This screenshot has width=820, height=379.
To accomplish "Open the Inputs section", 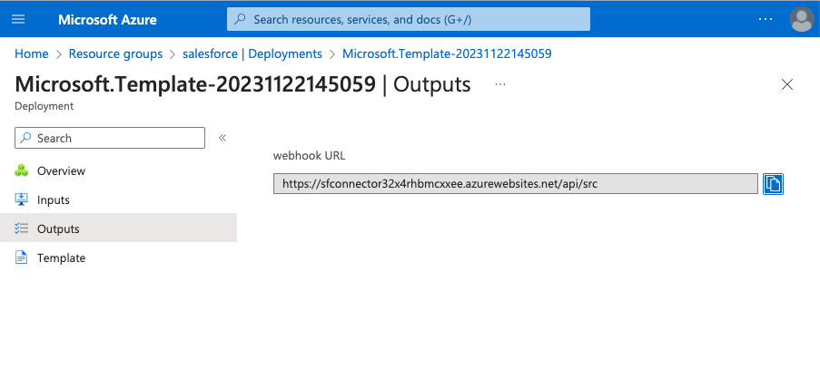I will tap(53, 199).
